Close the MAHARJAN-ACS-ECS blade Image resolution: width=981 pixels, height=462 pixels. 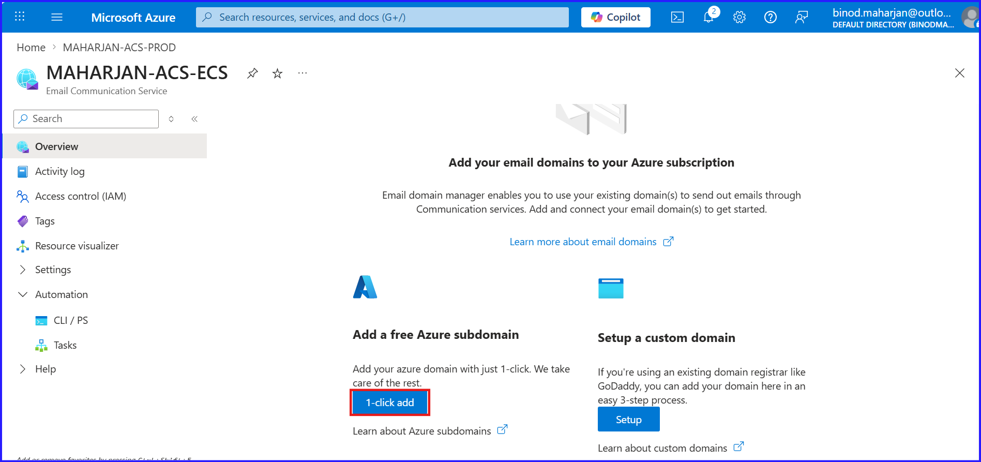click(960, 73)
